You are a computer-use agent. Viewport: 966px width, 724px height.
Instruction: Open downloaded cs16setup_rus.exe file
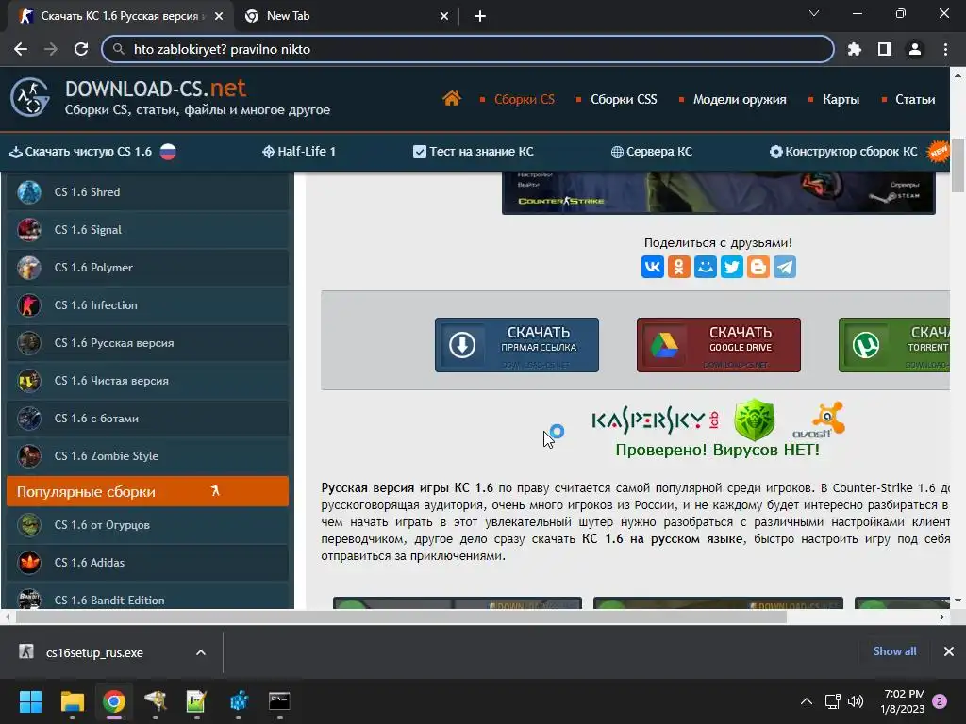[x=94, y=652]
